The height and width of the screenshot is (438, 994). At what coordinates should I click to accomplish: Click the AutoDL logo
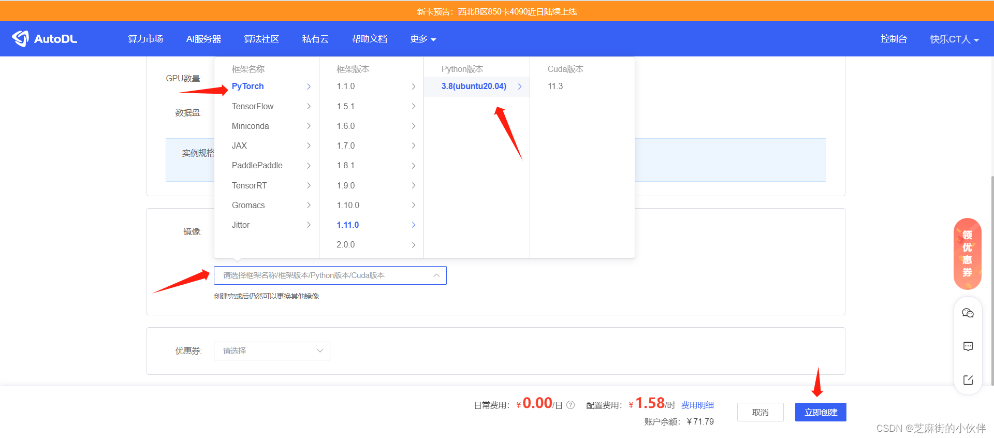coord(45,39)
